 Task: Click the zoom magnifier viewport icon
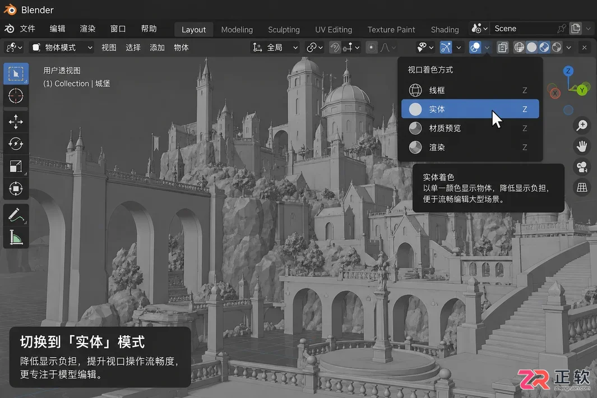click(582, 126)
